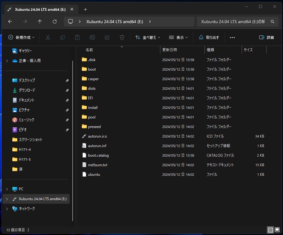Expand the Network (ネットワーク) node
The image size is (283, 235).
7,209
